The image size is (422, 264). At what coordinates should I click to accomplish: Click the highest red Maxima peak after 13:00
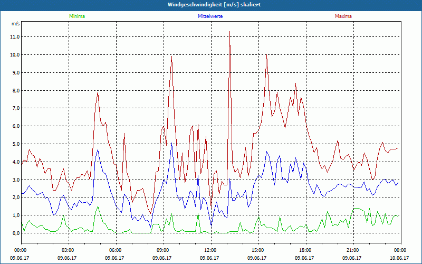pos(229,32)
